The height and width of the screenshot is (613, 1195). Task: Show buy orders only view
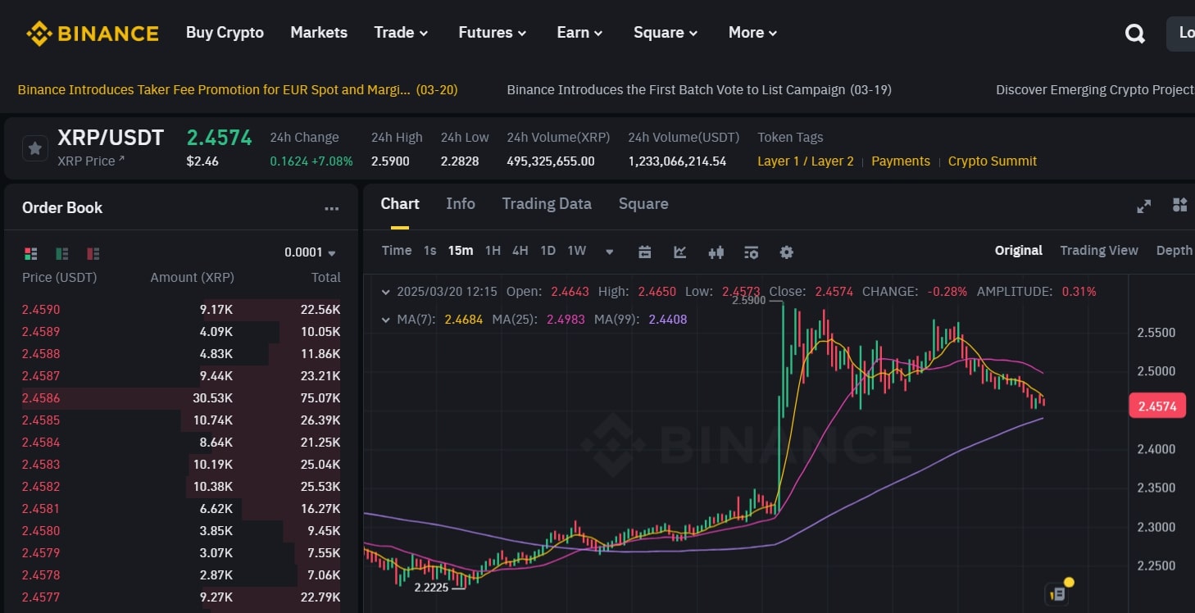62,253
